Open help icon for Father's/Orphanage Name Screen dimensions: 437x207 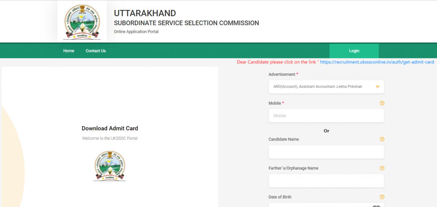382,168
